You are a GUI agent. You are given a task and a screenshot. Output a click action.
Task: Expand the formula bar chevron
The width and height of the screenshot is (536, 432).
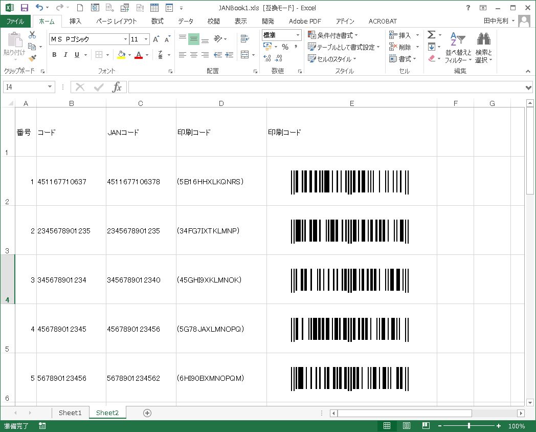point(528,88)
